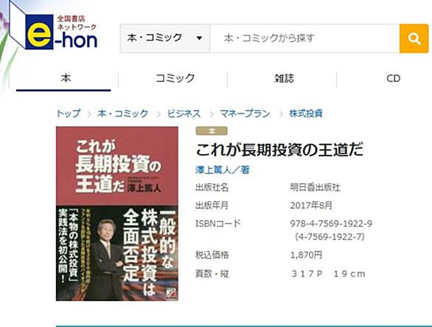
Task: Click the publisher name 明日香出版社
Action: (x=316, y=187)
